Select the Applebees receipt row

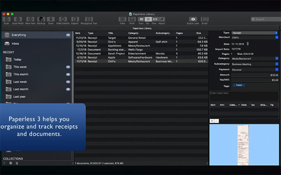point(141,46)
